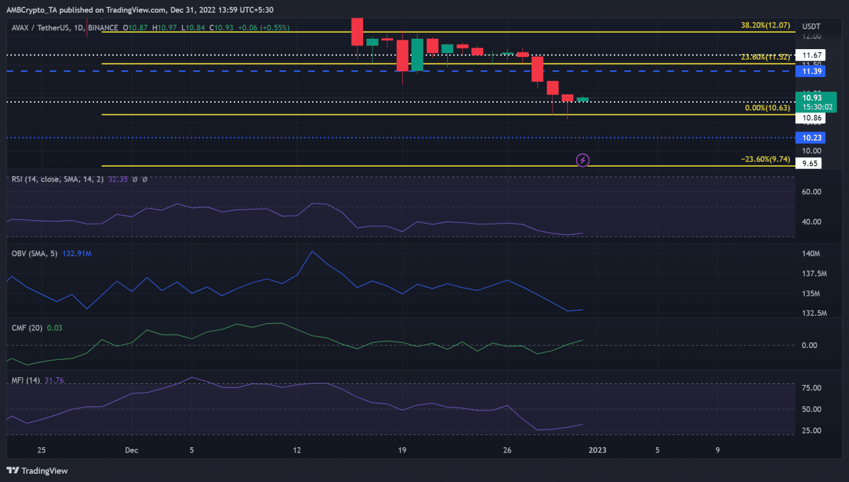This screenshot has width=849, height=482.
Task: Click the 60.00 RSI axis value
Action: tap(811, 192)
